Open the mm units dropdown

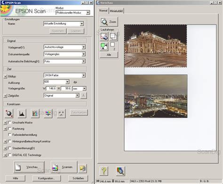point(84,89)
